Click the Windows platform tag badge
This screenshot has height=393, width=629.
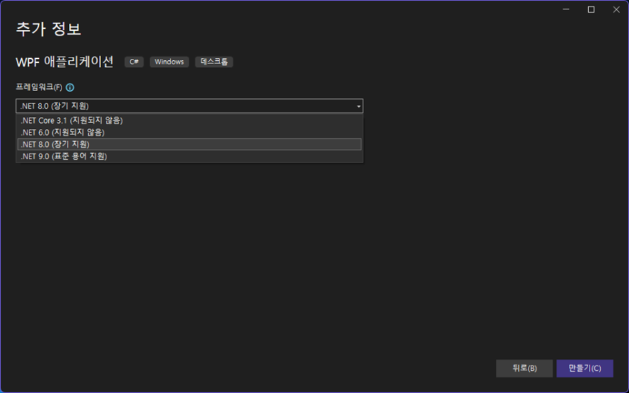coord(169,61)
